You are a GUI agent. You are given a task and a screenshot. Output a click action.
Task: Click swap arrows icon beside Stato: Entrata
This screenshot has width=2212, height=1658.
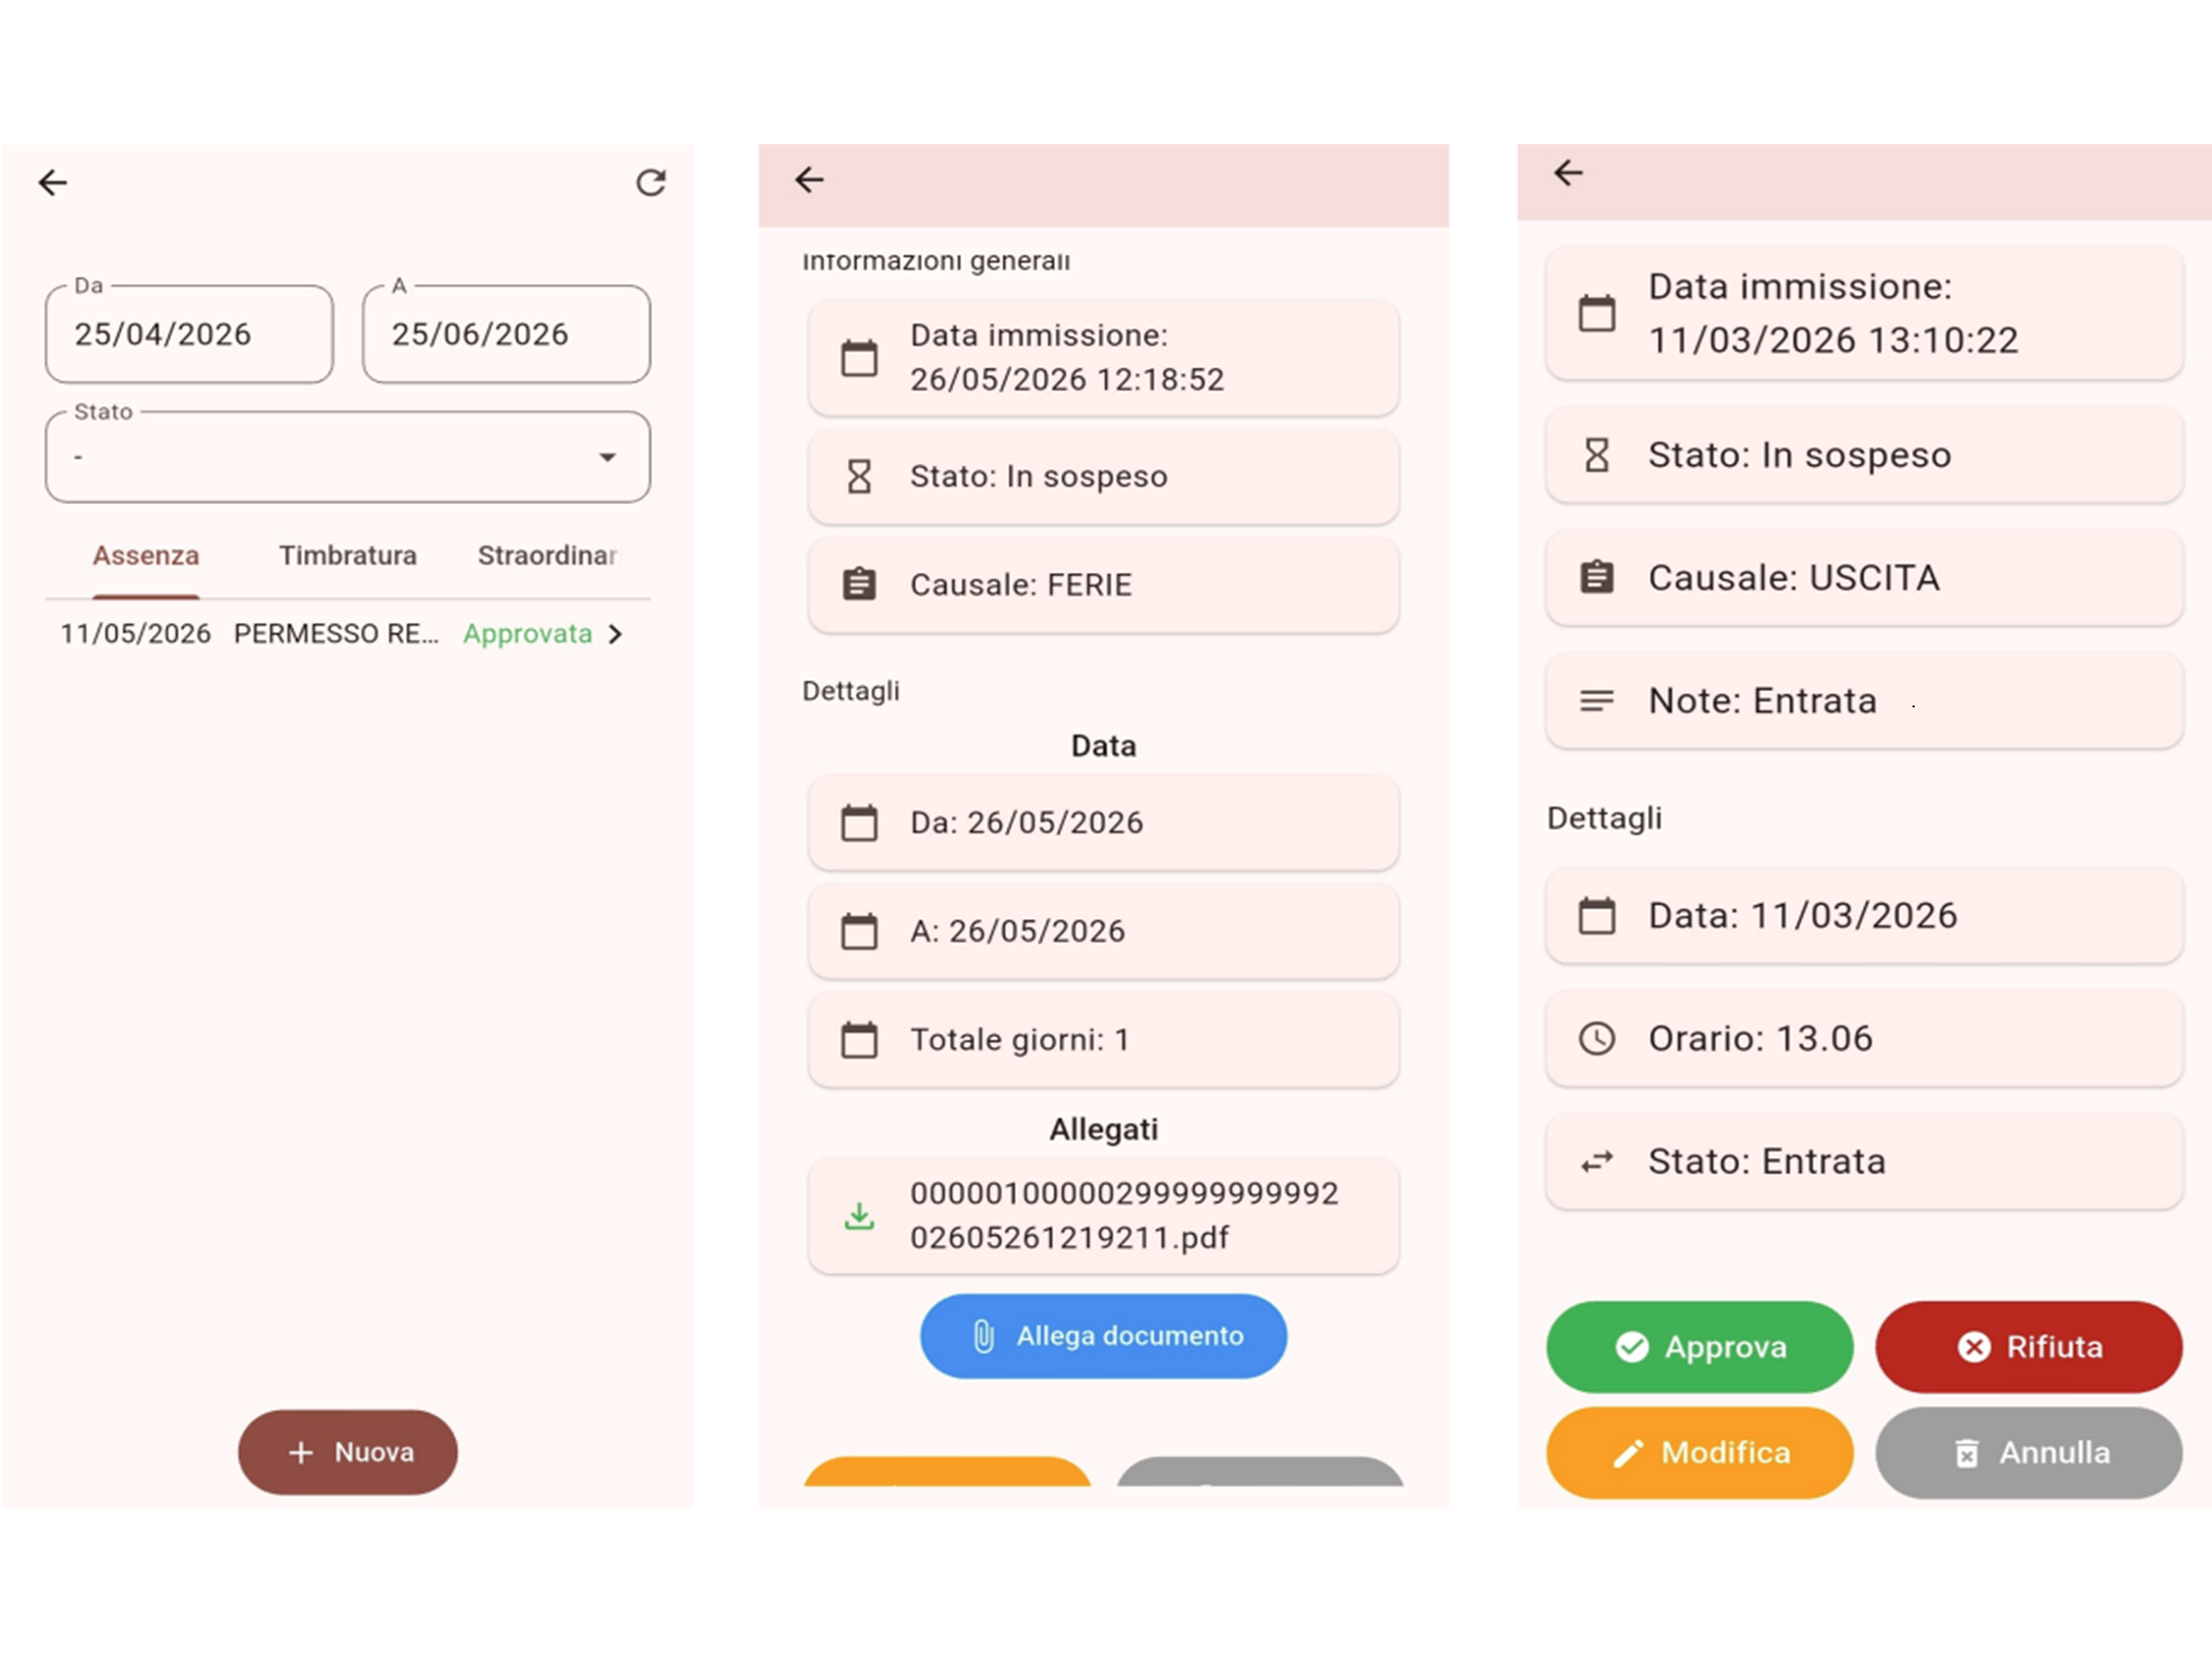1597,1162
